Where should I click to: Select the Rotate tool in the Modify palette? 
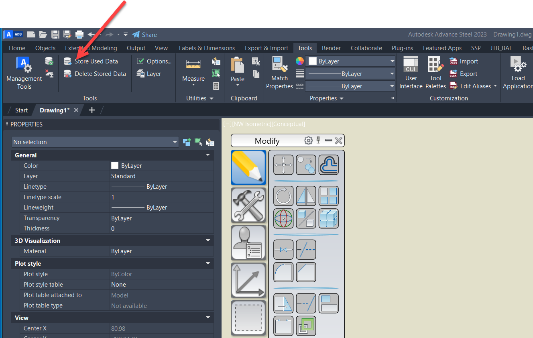tap(283, 195)
